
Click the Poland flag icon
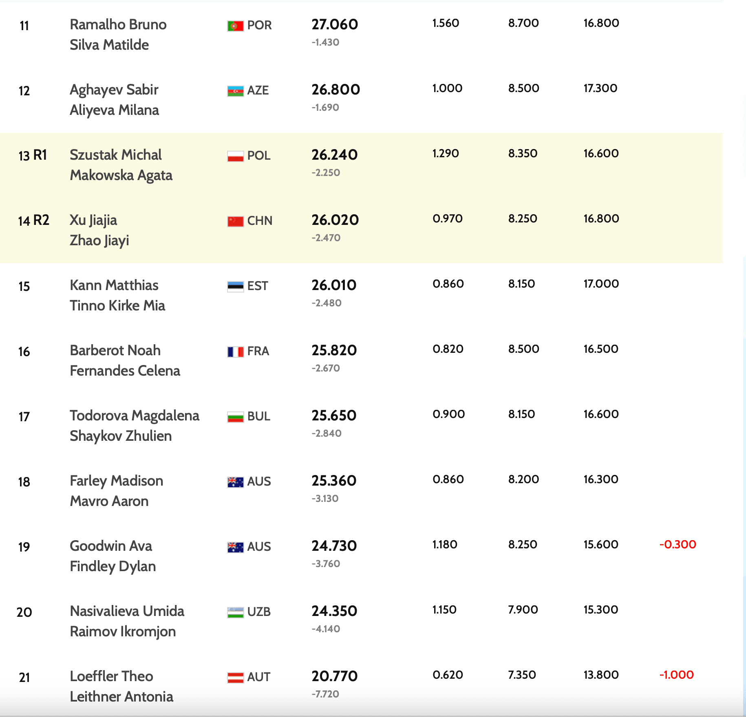[x=235, y=156]
